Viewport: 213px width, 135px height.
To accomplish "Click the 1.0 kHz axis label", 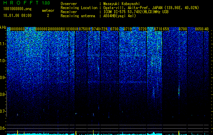I will 3,61.
